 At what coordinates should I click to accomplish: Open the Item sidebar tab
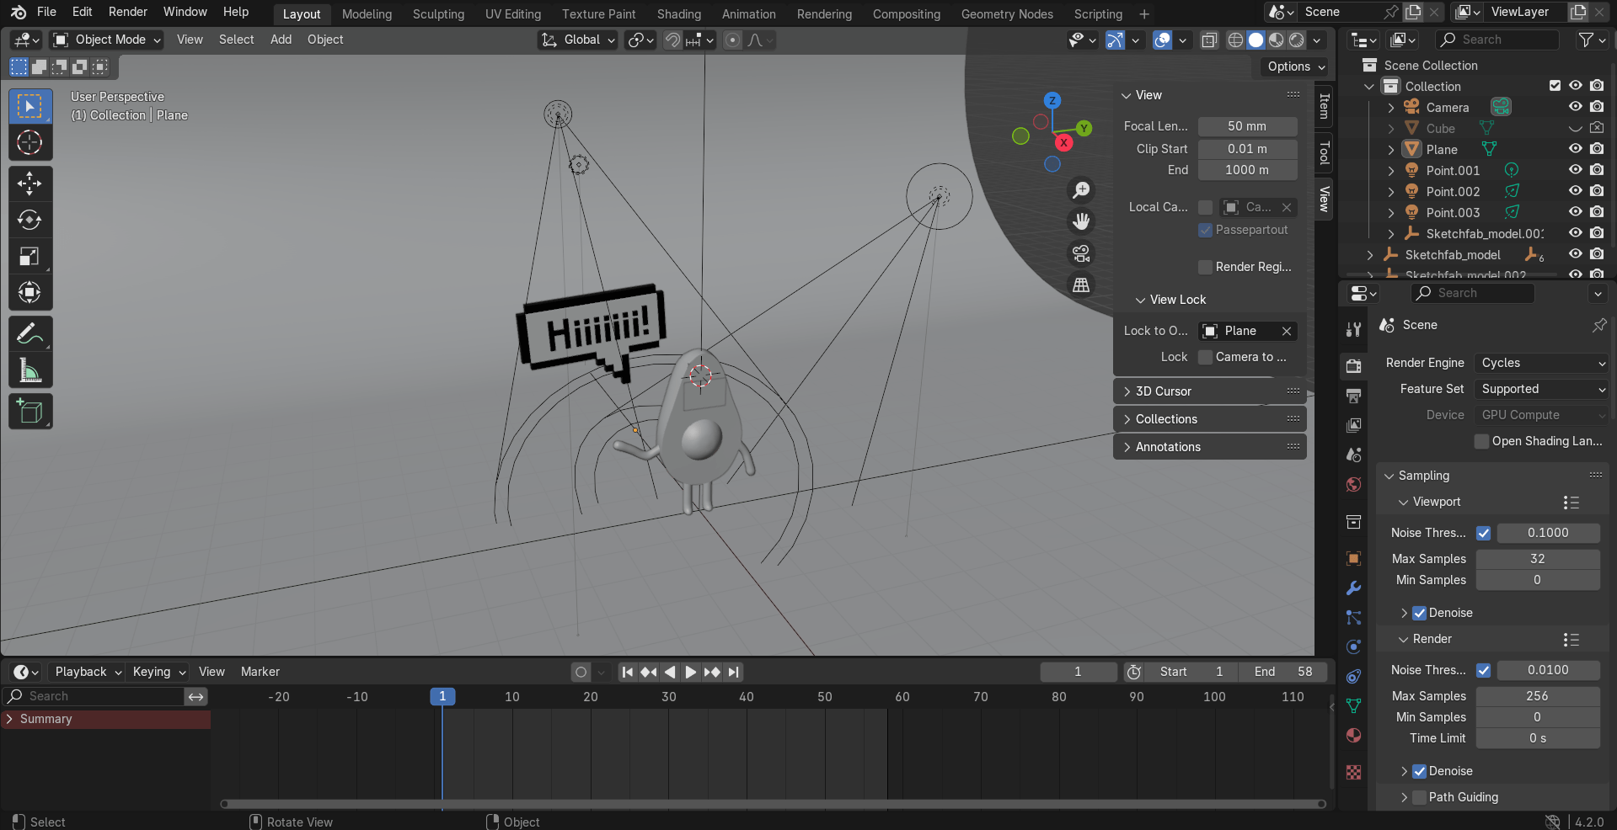(x=1324, y=106)
